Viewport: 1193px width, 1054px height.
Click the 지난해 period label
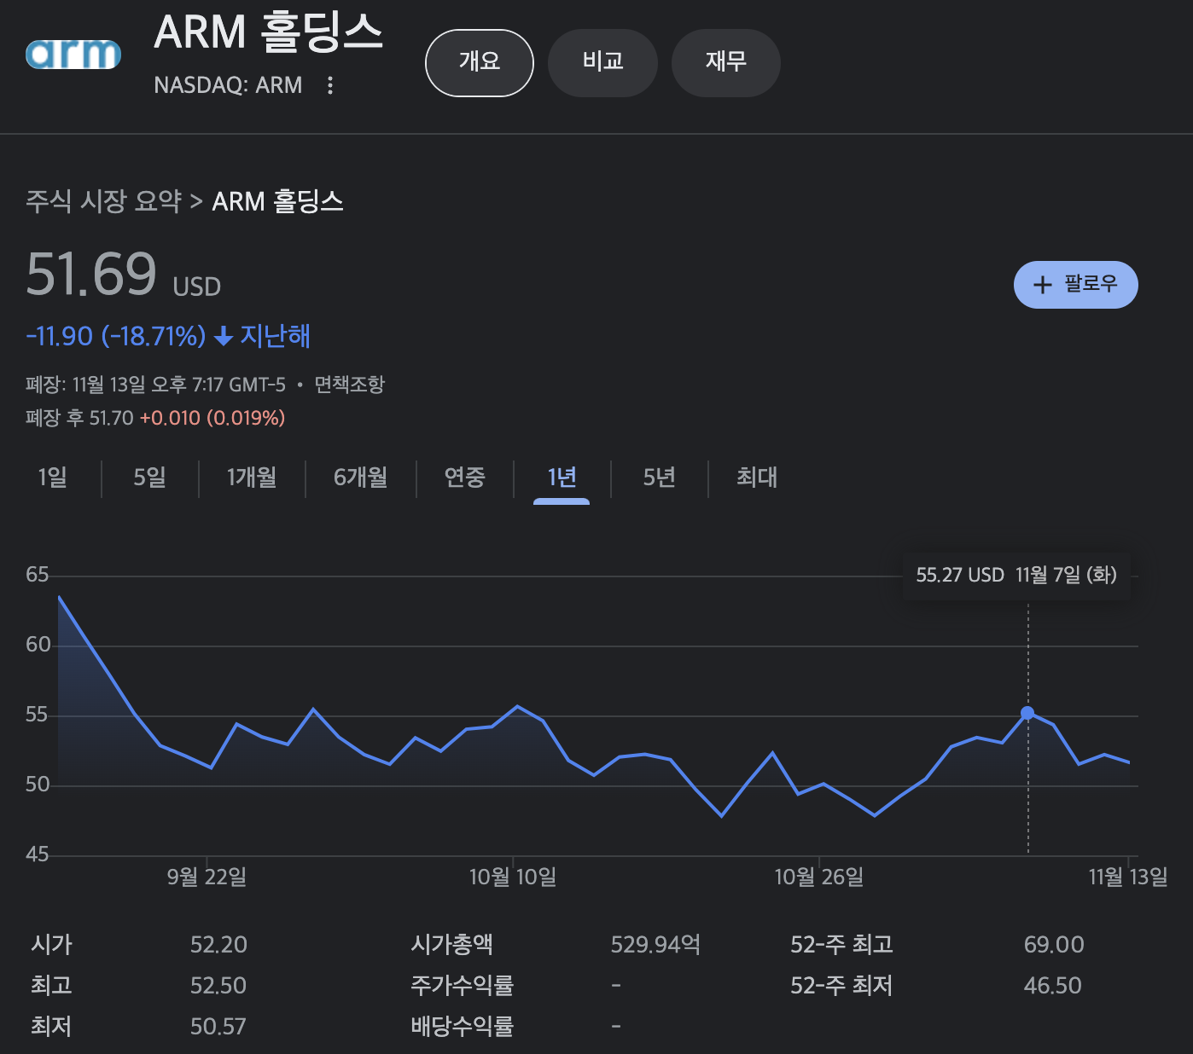275,336
